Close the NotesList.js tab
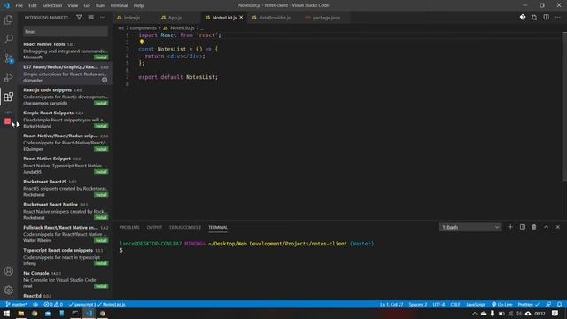Screen dimensions: 567x319 (241, 18)
